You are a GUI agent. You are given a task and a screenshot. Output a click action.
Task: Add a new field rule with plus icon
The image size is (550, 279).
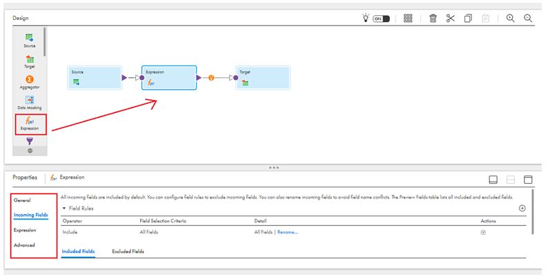(522, 208)
